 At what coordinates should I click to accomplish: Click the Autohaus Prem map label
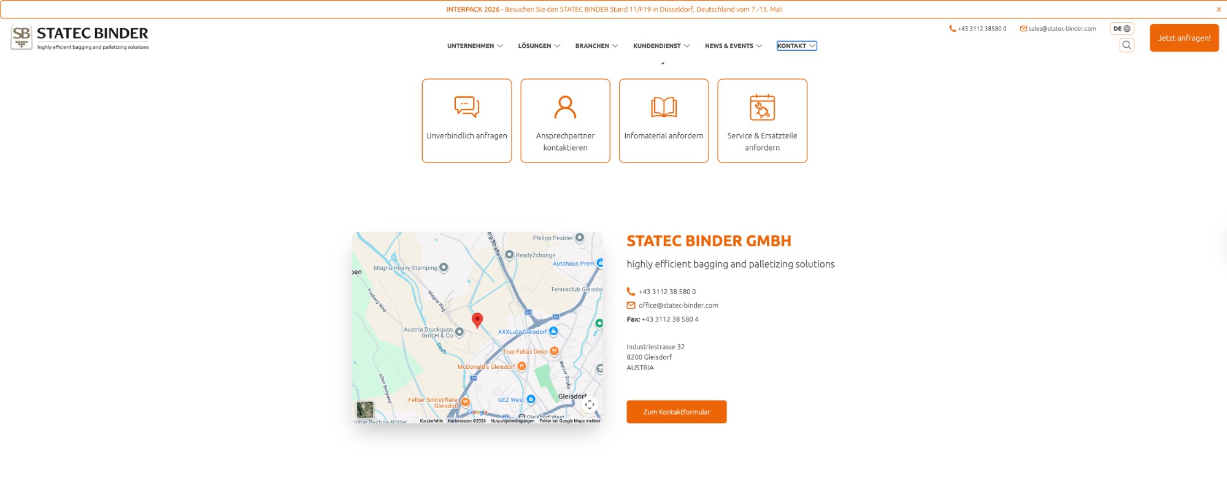click(x=574, y=264)
